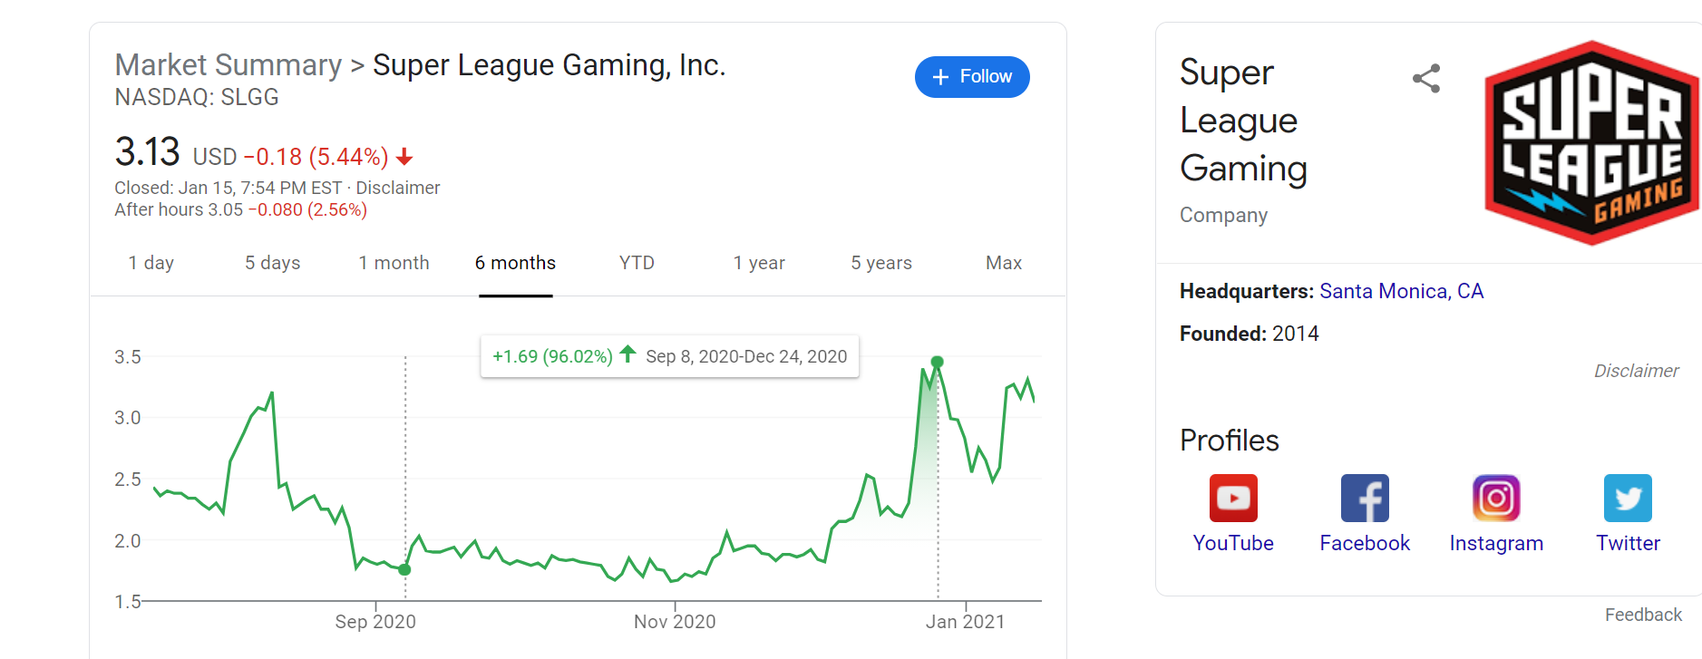Screen dimensions: 1702x659
Task: Switch chart to 5 days range
Action: [x=272, y=263]
